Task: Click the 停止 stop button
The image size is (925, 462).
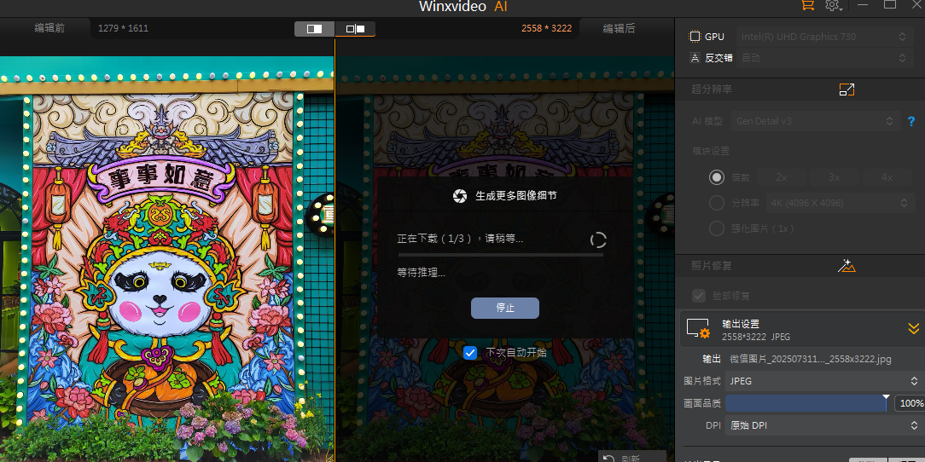Action: pos(505,309)
